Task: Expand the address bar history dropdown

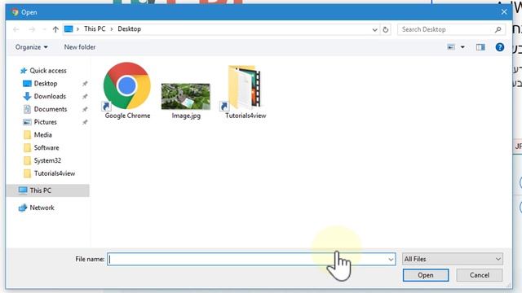Action: (374, 29)
